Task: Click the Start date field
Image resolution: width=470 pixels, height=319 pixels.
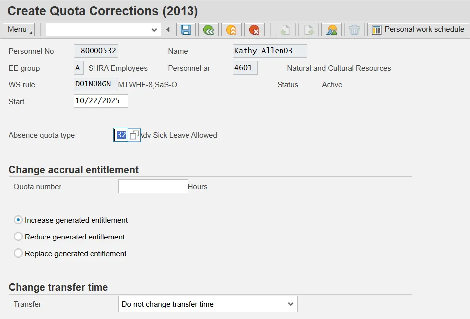Action: (x=100, y=101)
